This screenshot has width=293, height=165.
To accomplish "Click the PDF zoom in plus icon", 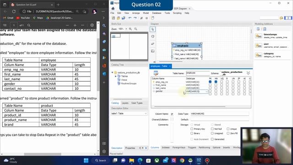I will coord(75,25).
